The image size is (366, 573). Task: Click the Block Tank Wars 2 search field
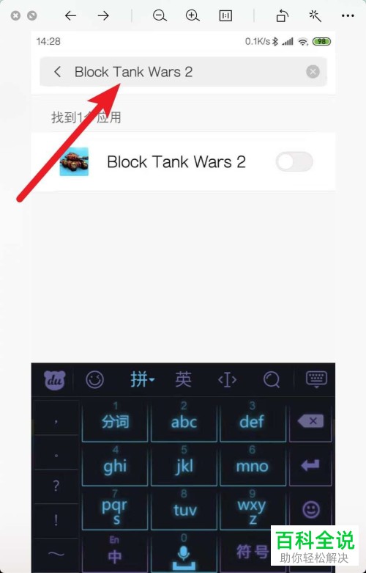point(183,72)
